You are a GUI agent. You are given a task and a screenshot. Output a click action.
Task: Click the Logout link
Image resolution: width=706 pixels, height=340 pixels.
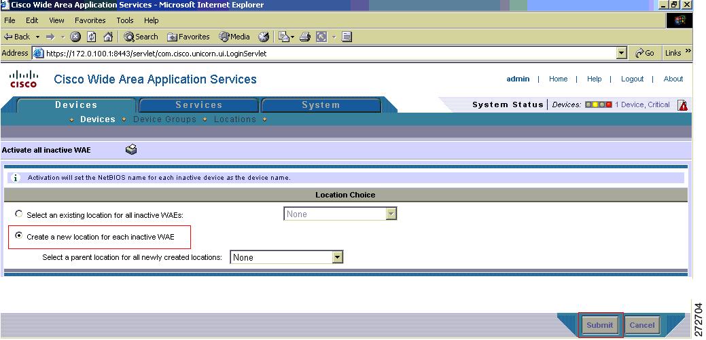point(632,79)
